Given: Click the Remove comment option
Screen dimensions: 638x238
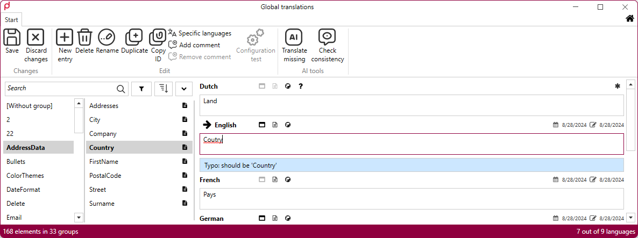Looking at the screenshot, I should 200,57.
